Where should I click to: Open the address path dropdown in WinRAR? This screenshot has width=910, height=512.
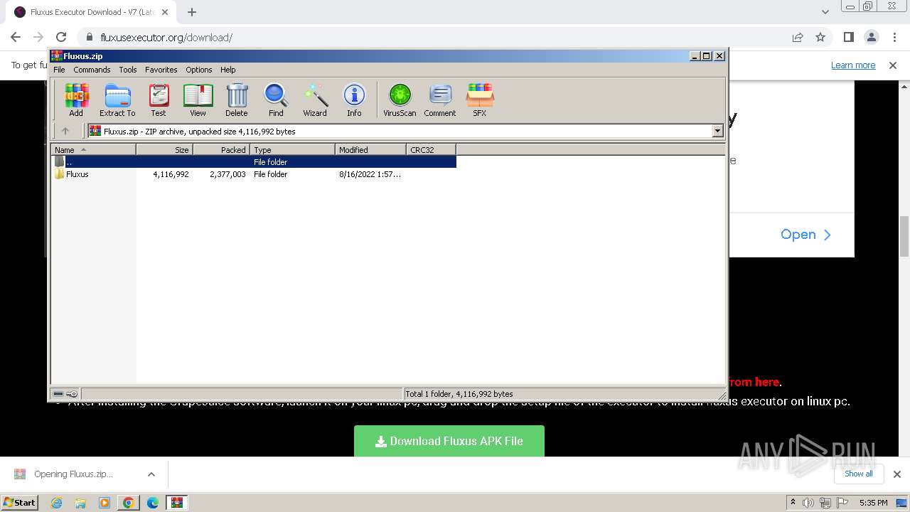pyautogui.click(x=717, y=131)
